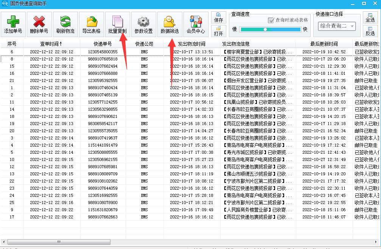Select tracking number 9889107662663
This screenshot has height=249, width=381.
tap(103, 217)
